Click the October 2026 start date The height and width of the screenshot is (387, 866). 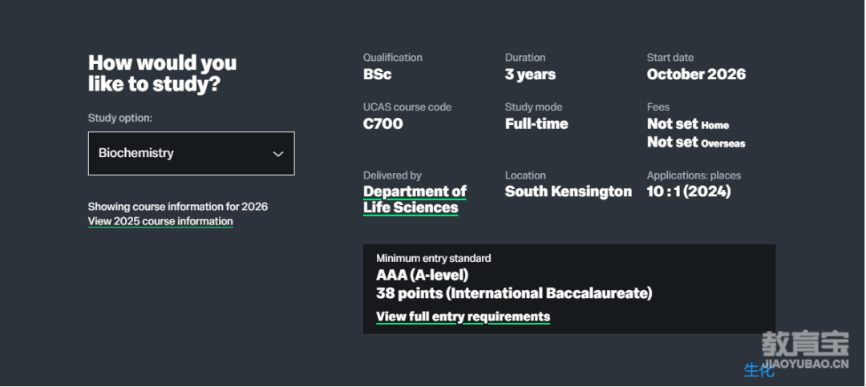pos(696,74)
